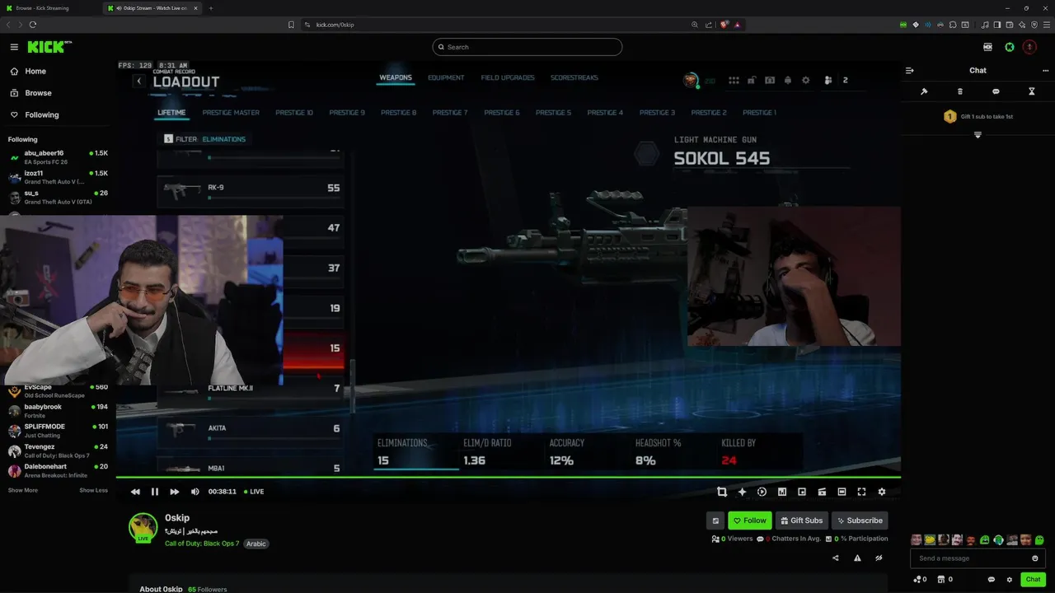Pause the stream playback
Image resolution: width=1055 pixels, height=593 pixels.
pyautogui.click(x=154, y=492)
